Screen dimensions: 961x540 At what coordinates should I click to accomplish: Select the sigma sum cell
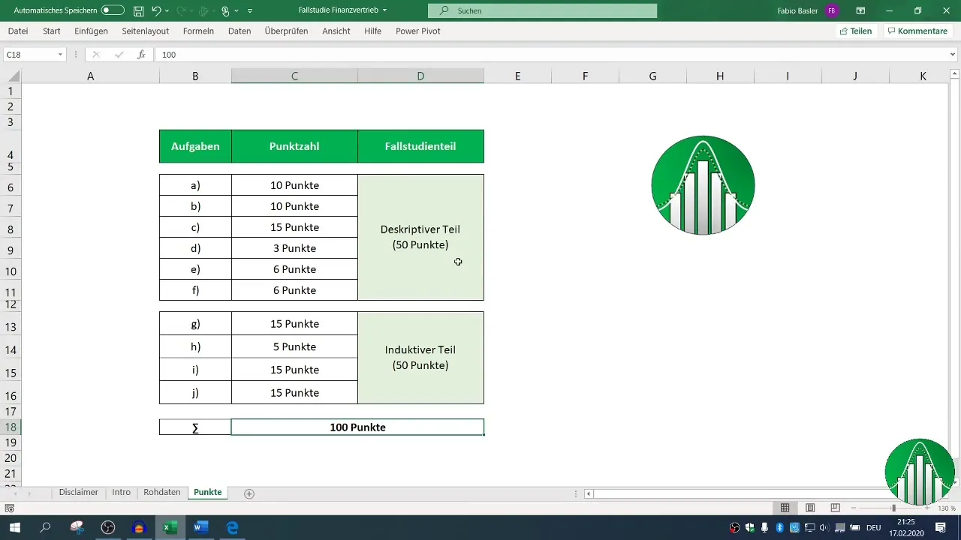click(x=195, y=427)
